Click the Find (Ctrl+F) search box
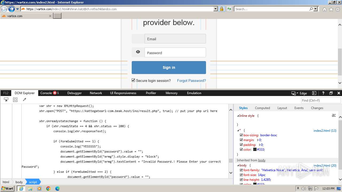Image resolution: width=342 pixels, height=192 pixels. tap(321, 100)
